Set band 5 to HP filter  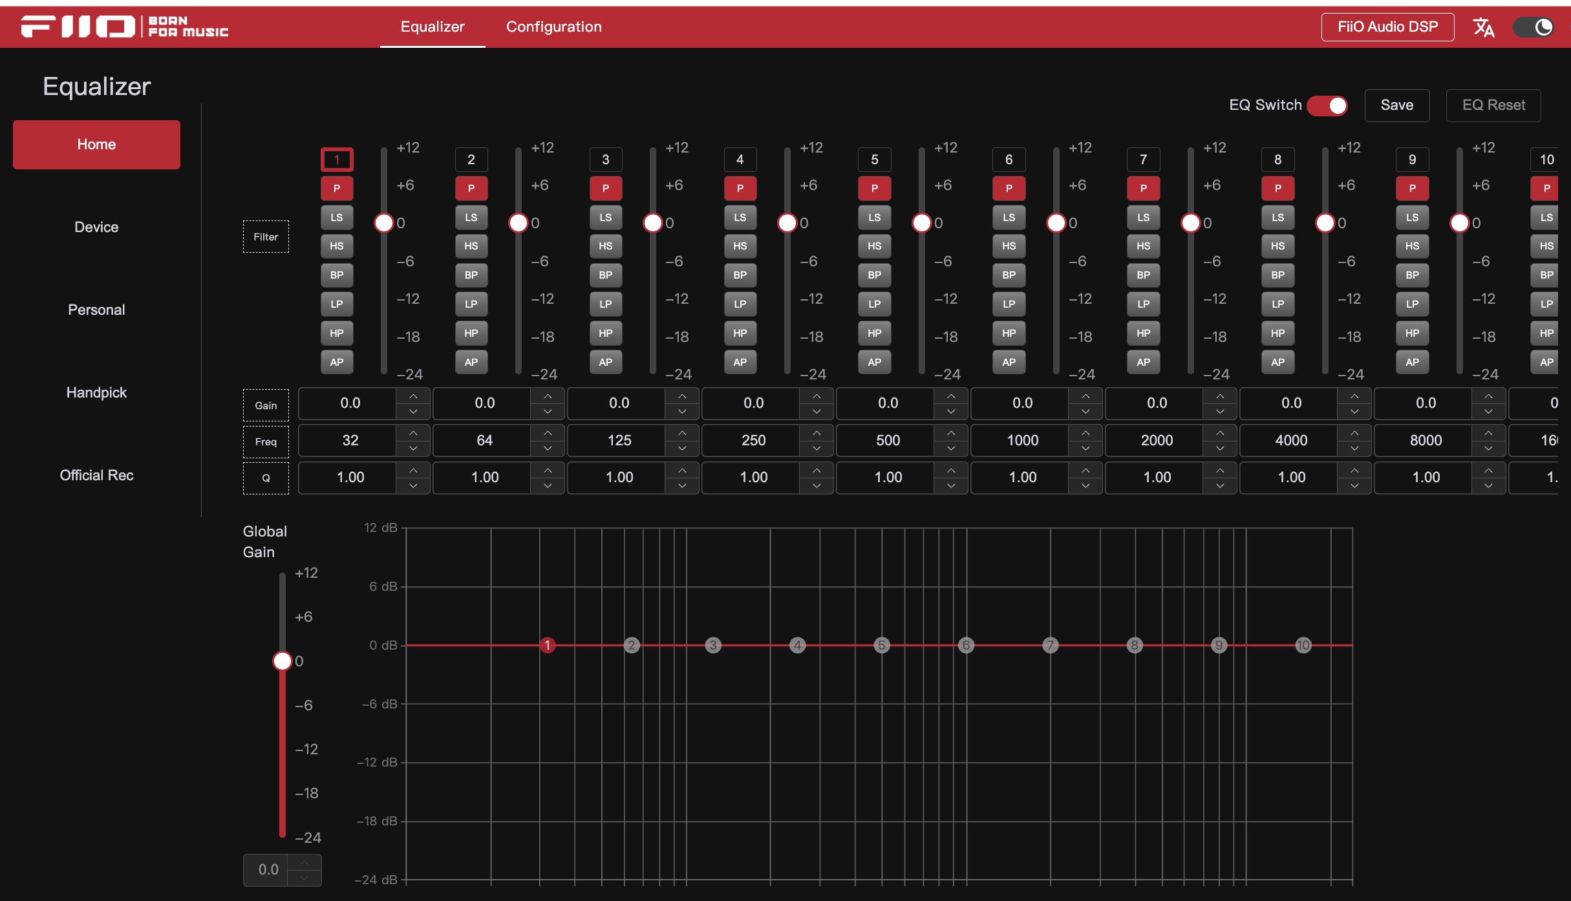(x=875, y=334)
